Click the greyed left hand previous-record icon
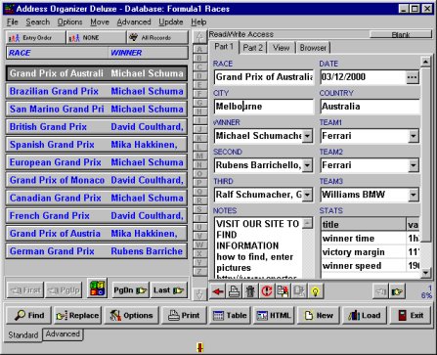This screenshot has height=355, width=437. pyautogui.click(x=380, y=291)
